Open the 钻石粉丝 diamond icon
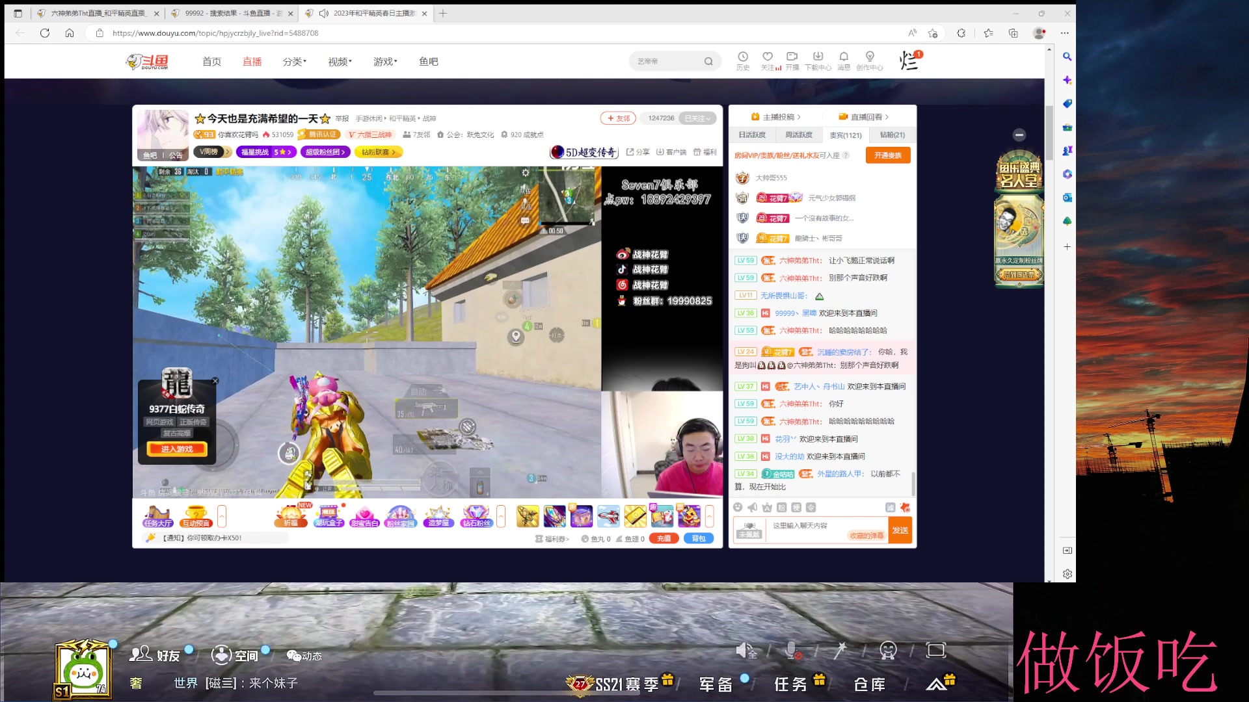 click(x=476, y=516)
